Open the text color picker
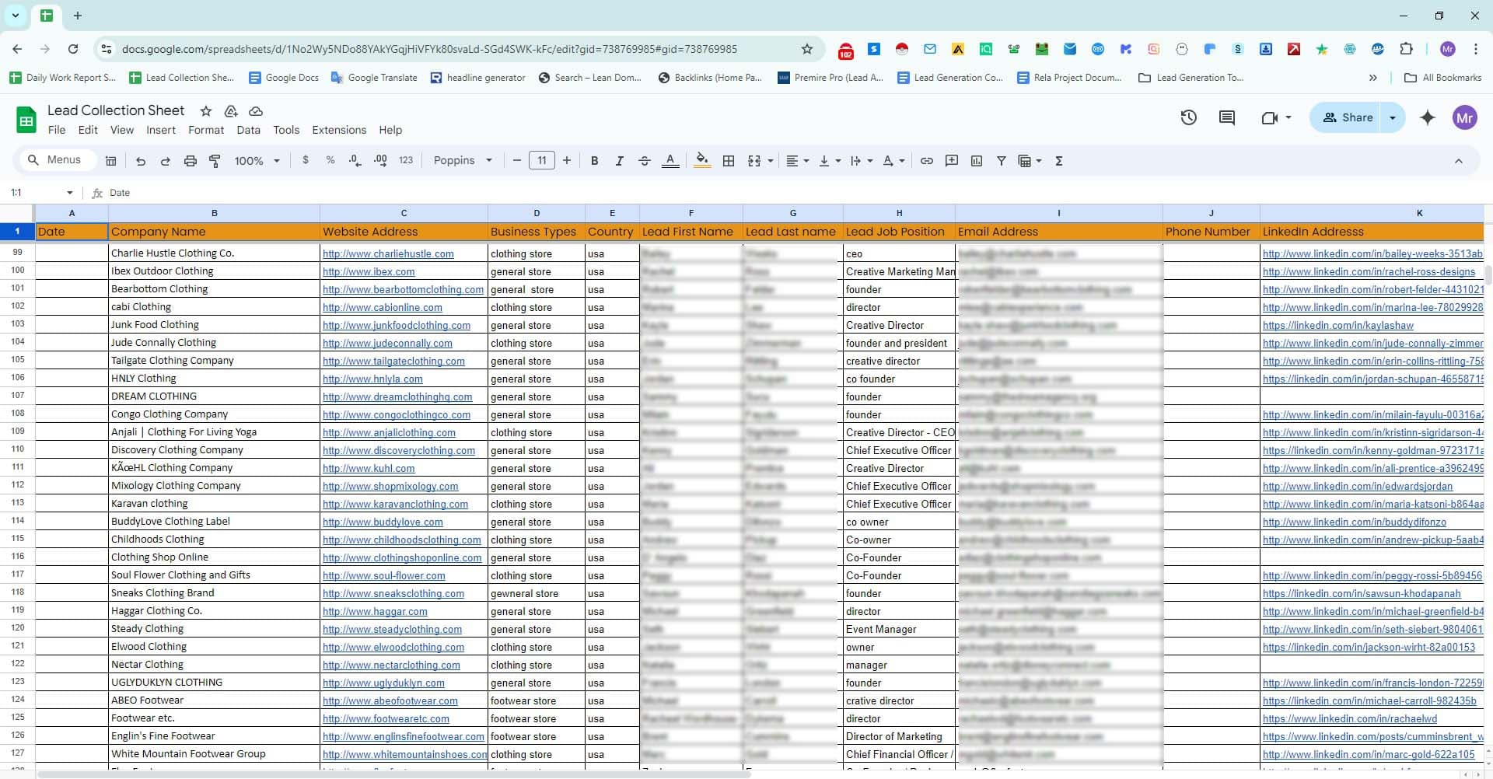The width and height of the screenshot is (1493, 779). point(670,161)
